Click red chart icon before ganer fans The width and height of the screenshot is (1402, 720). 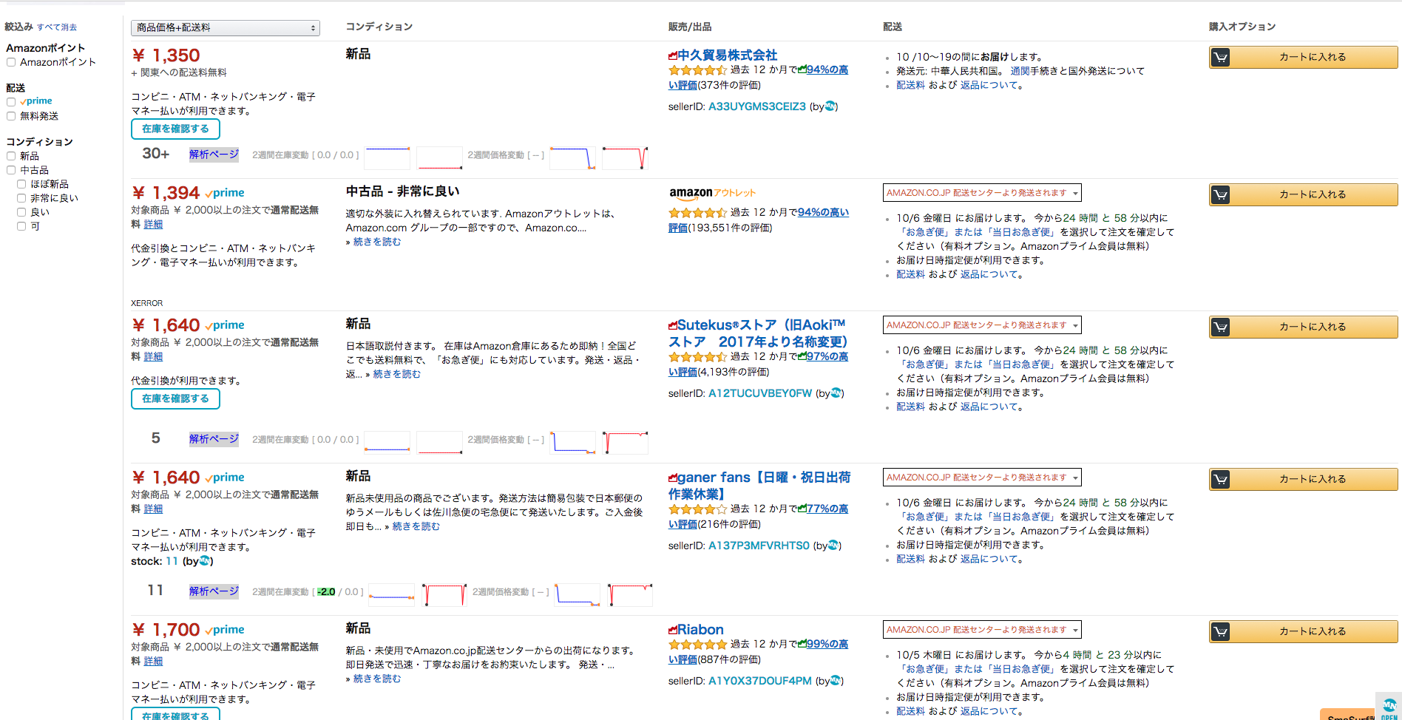tap(673, 478)
